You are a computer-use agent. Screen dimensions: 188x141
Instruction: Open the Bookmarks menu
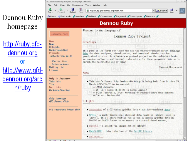pyautogui.click(x=78, y=5)
